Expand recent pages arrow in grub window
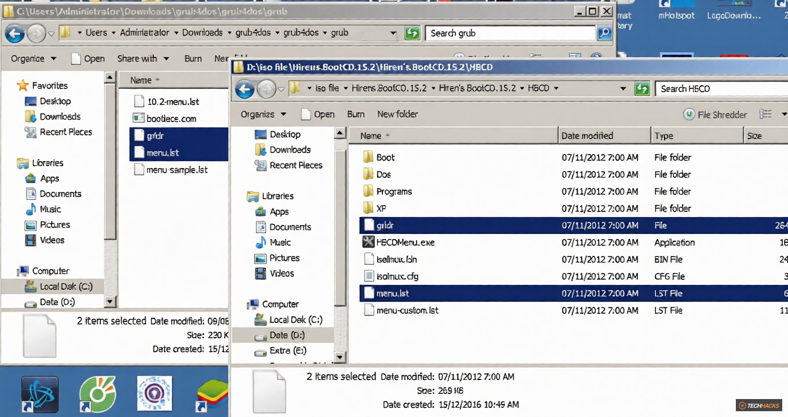 [x=51, y=34]
